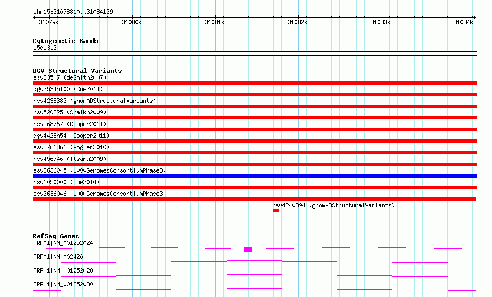Open TRPM1|NM_001252024 transcript label
The image size is (492, 297).
63,243
